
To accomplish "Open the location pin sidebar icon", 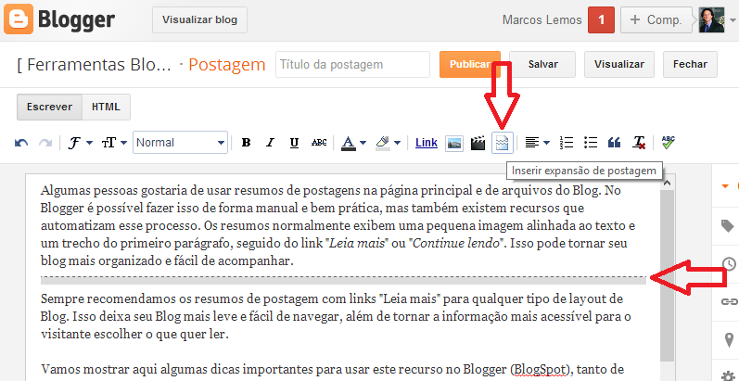I will click(729, 339).
